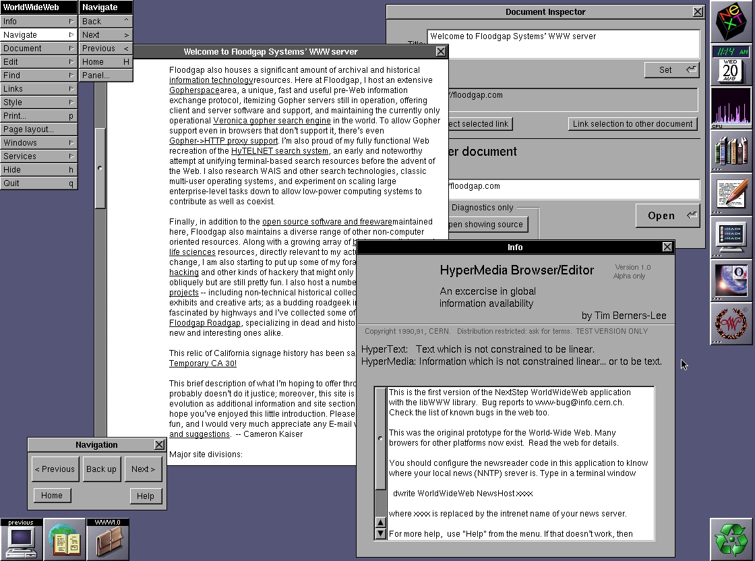The width and height of the screenshot is (755, 561).
Task: Expand the Info submenu
Action: click(38, 21)
